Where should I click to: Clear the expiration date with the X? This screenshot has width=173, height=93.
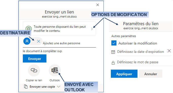[x=169, y=51]
